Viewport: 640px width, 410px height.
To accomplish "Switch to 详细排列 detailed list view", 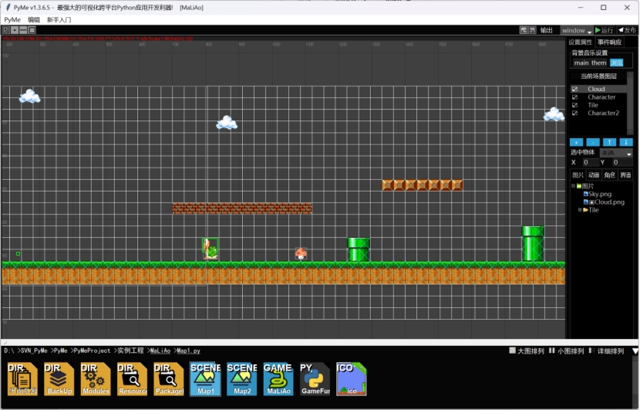I will [607, 351].
